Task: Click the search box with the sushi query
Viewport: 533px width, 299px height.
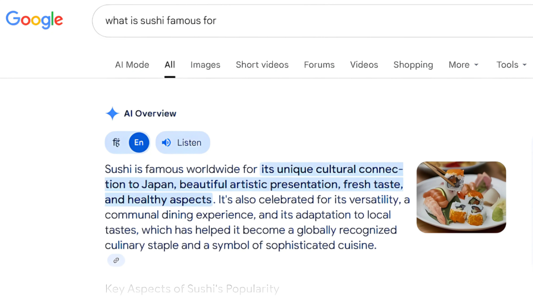Action: pos(312,21)
